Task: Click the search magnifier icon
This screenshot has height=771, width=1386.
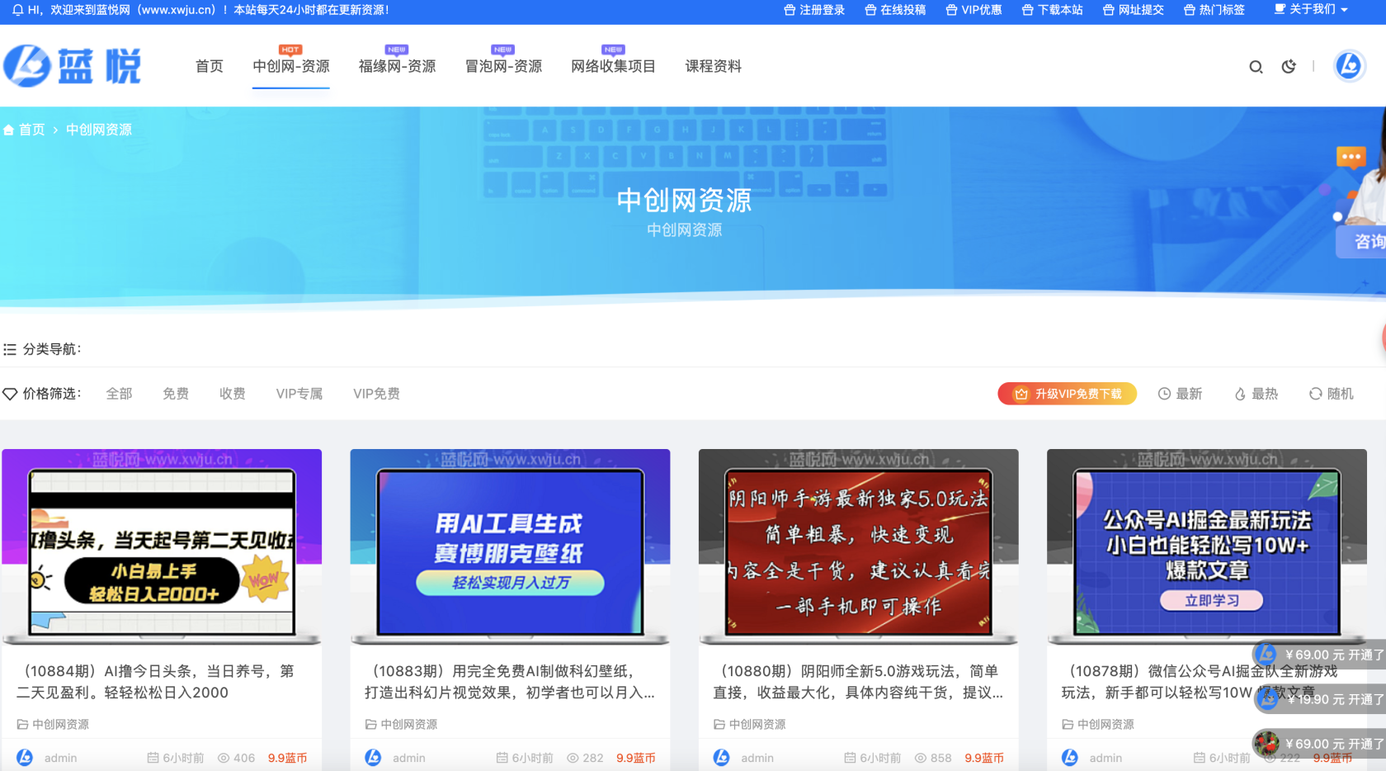Action: pyautogui.click(x=1256, y=67)
